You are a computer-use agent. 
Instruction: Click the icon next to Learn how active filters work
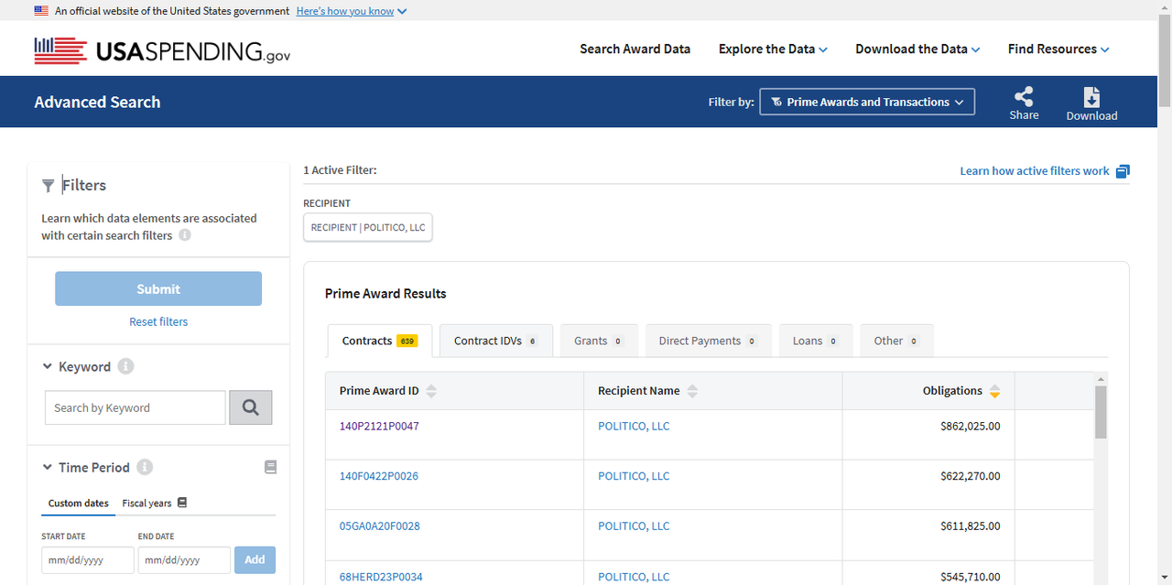1123,171
